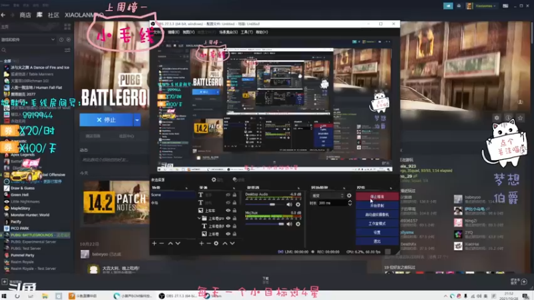Toggle visibility of 上车车 source

click(x=228, y=211)
